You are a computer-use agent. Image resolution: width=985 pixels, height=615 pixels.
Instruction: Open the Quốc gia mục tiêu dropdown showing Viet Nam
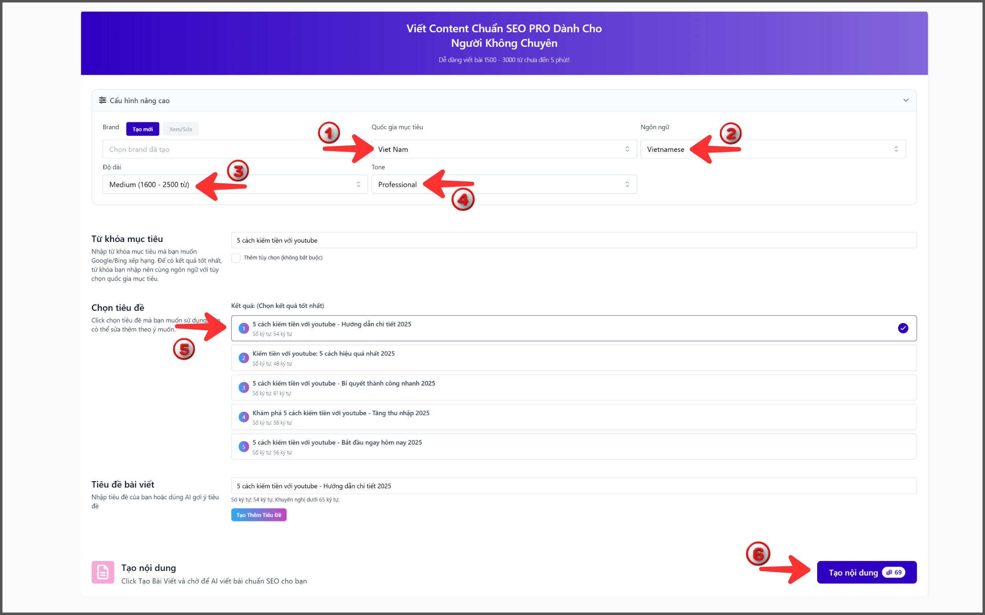point(504,149)
